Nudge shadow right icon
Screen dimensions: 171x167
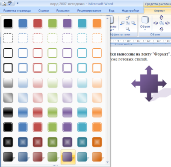click(x=133, y=23)
